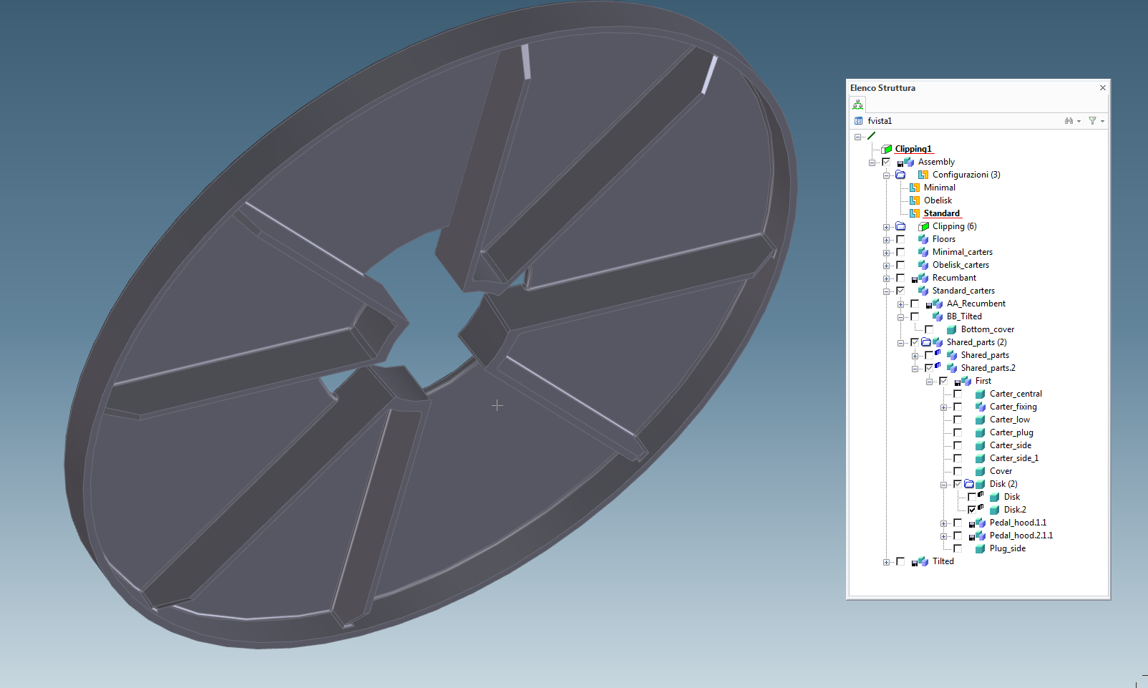Select the Clipping1 tree label

point(913,149)
